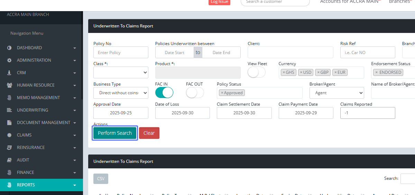Image resolution: width=415 pixels, height=195 pixels.
Task: Open the Reinsurance menu item
Action: [31, 148]
